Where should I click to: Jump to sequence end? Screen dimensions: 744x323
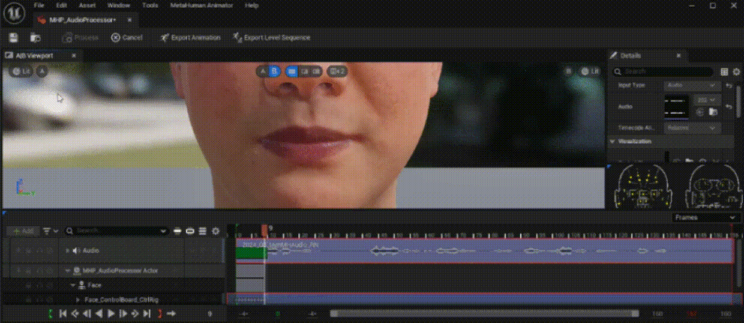click(x=148, y=313)
